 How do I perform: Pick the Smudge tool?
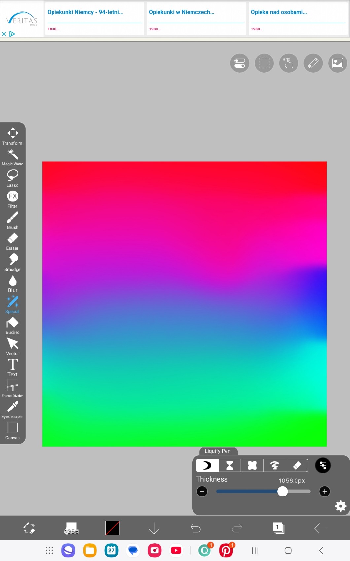13,262
